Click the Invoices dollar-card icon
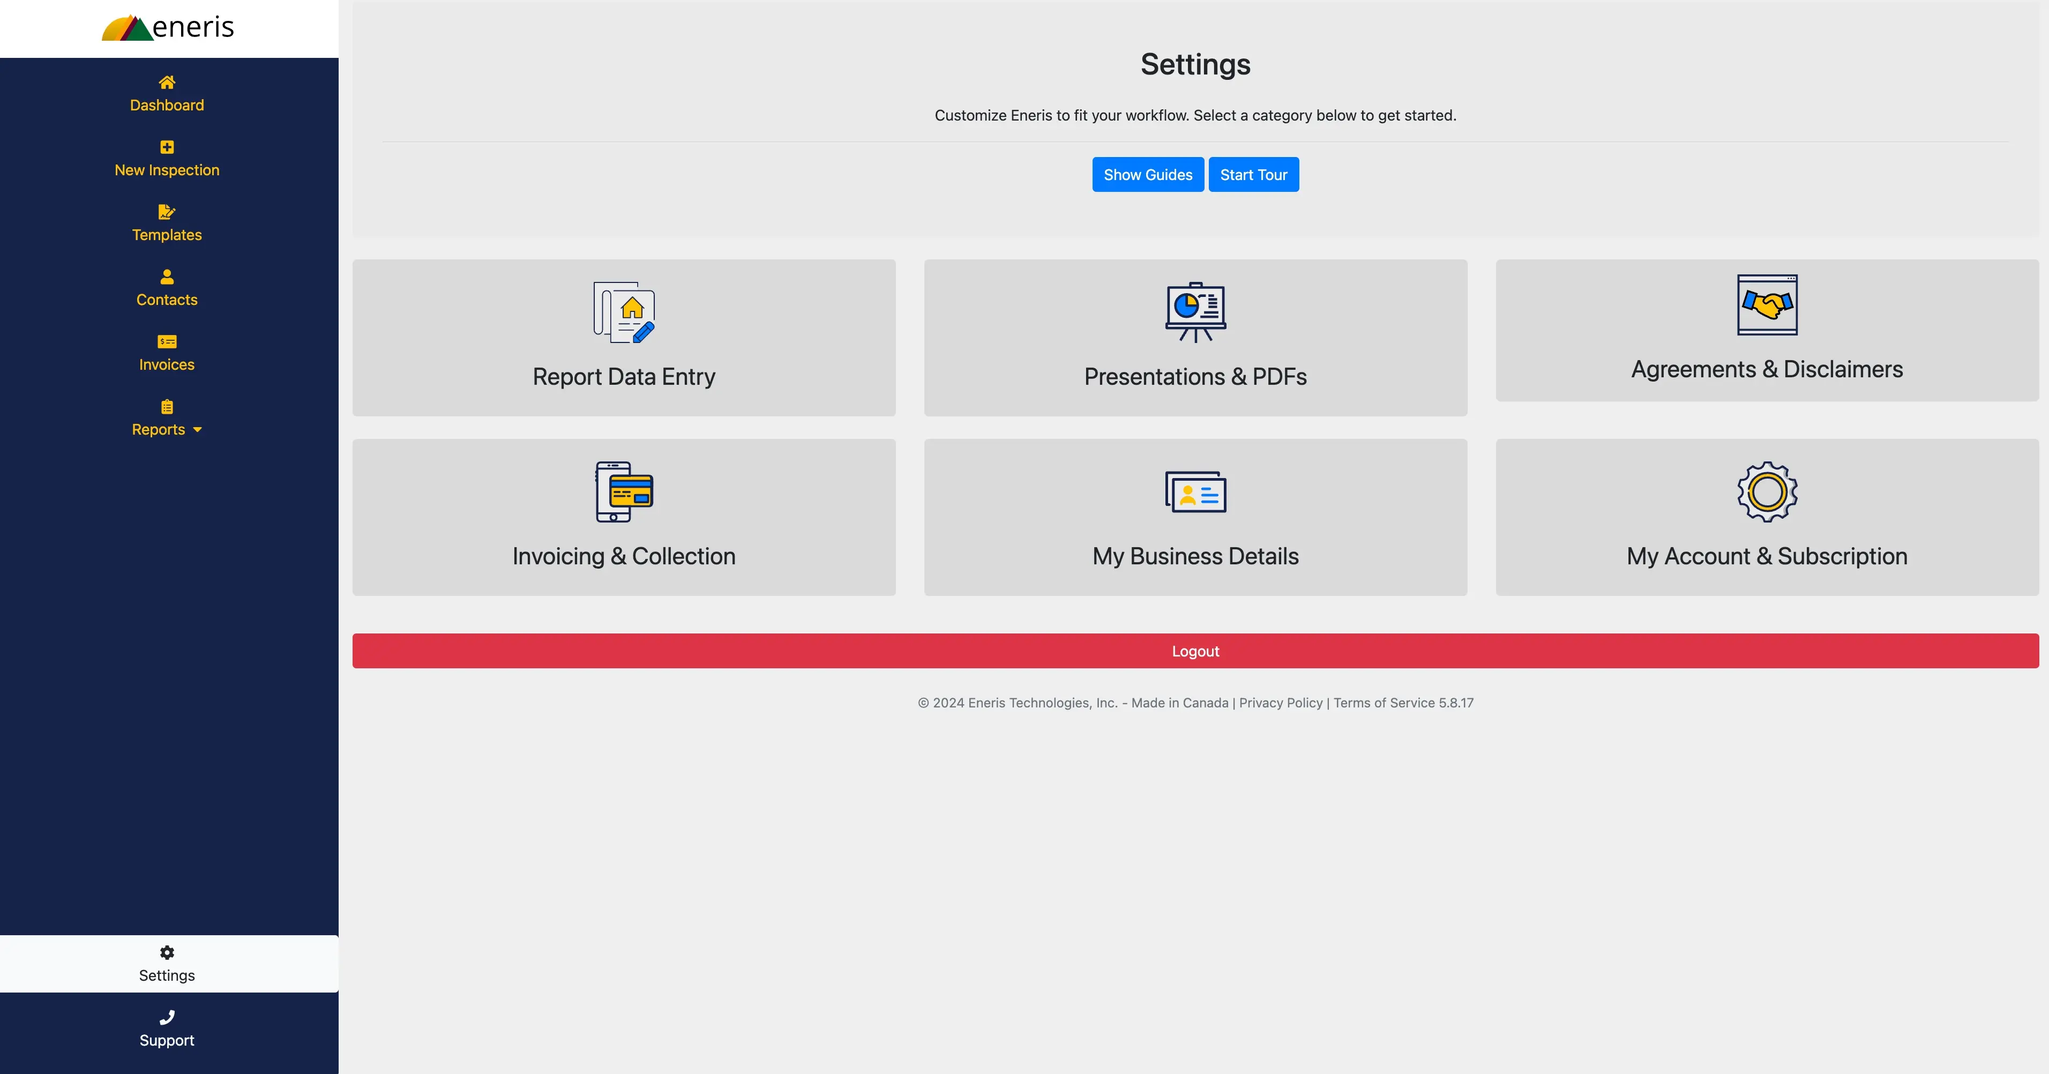 point(167,342)
